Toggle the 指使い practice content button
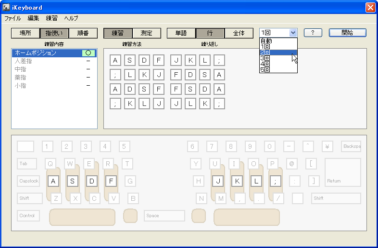Image resolution: width=378 pixels, height=248 pixels. tap(54, 33)
